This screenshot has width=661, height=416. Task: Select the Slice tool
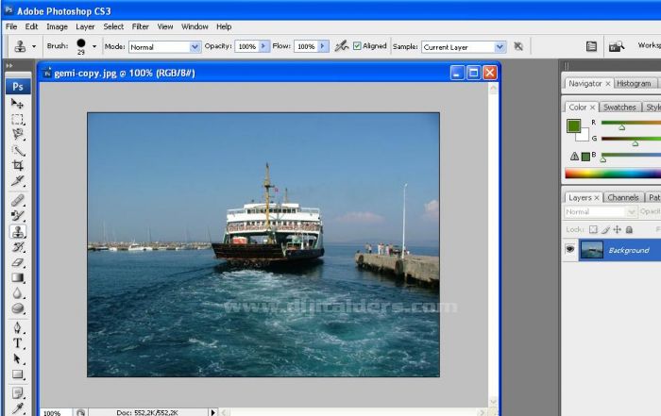tap(17, 180)
